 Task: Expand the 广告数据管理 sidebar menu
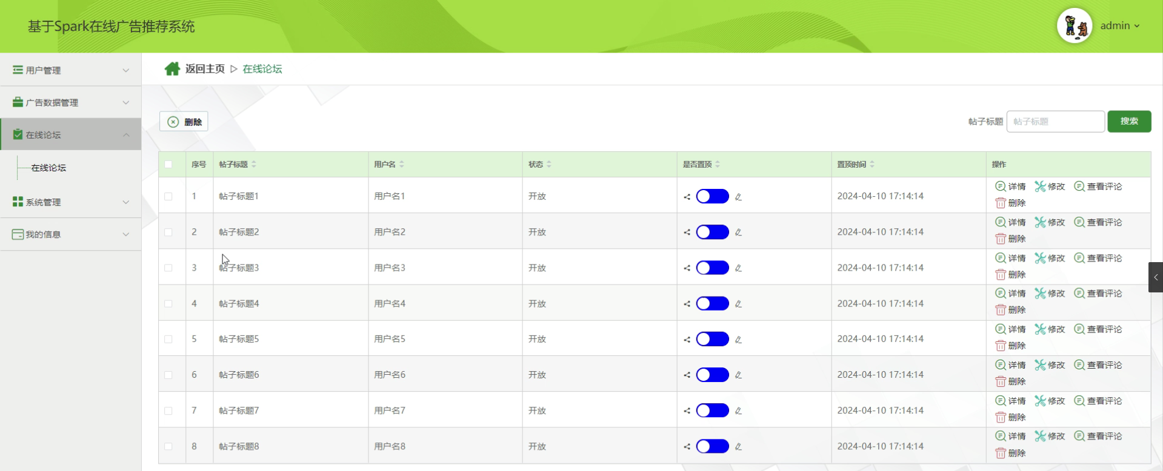click(70, 102)
